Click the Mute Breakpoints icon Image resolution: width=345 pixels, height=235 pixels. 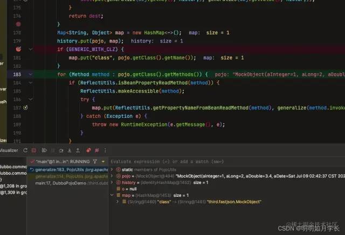97,151
